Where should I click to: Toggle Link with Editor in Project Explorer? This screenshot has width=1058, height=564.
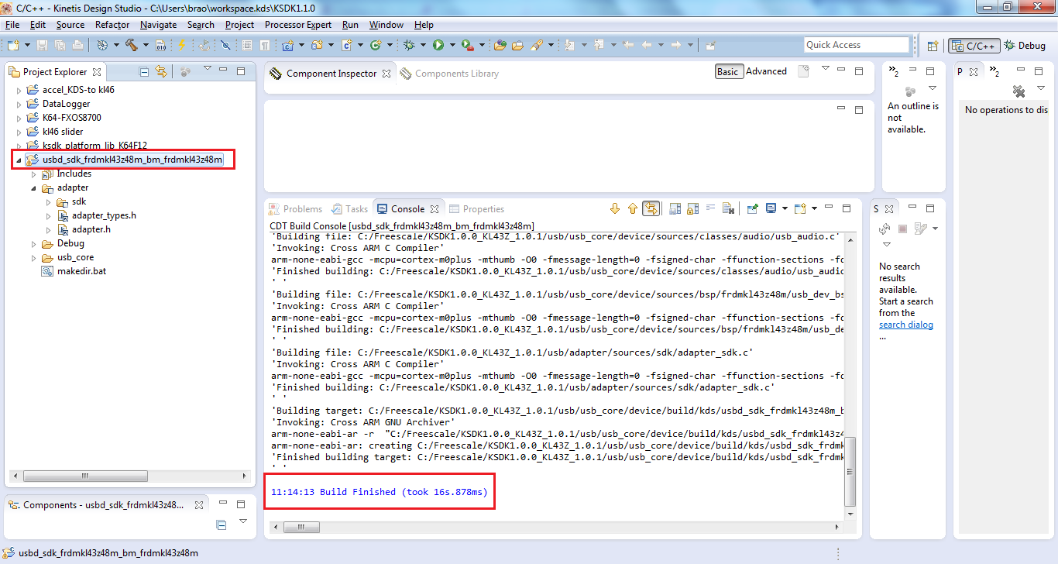tap(161, 72)
